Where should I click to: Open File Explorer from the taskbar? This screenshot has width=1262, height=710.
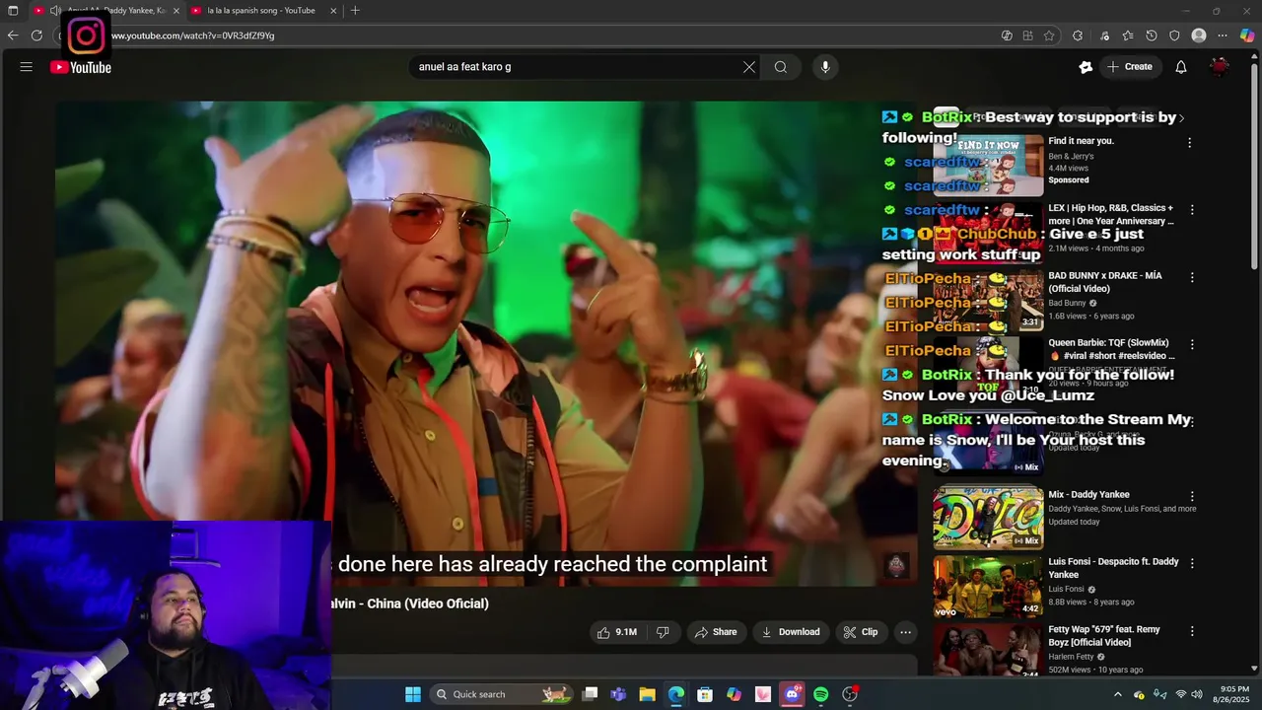[647, 694]
